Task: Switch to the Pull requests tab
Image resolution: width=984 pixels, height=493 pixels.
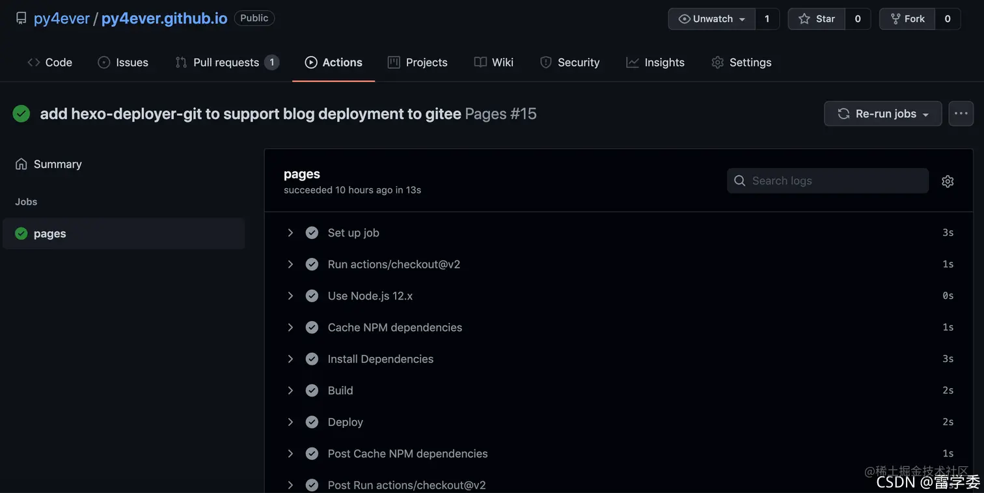Action: (x=226, y=63)
